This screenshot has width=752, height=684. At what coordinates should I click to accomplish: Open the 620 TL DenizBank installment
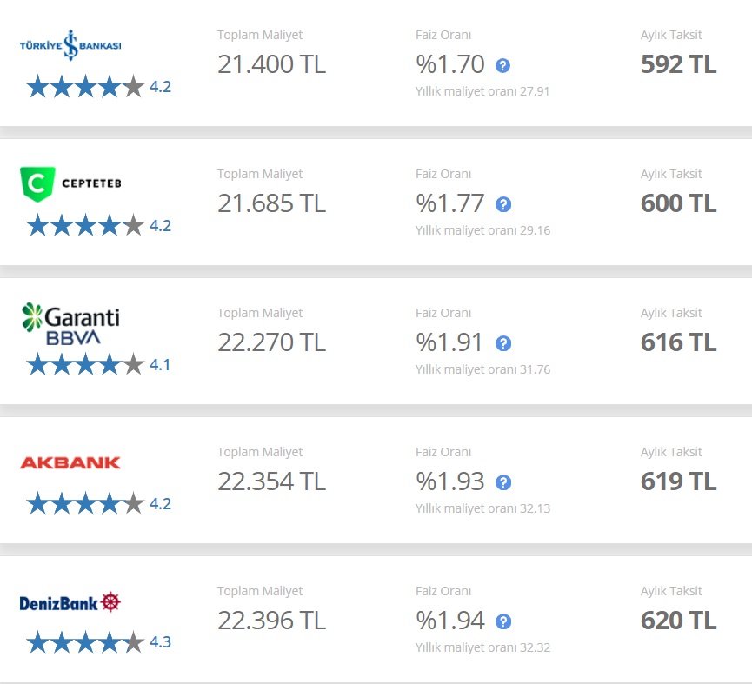pyautogui.click(x=679, y=621)
